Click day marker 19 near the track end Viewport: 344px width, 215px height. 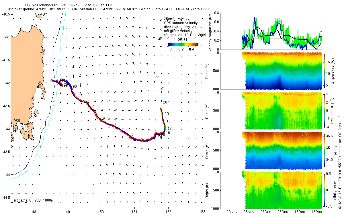point(167,114)
